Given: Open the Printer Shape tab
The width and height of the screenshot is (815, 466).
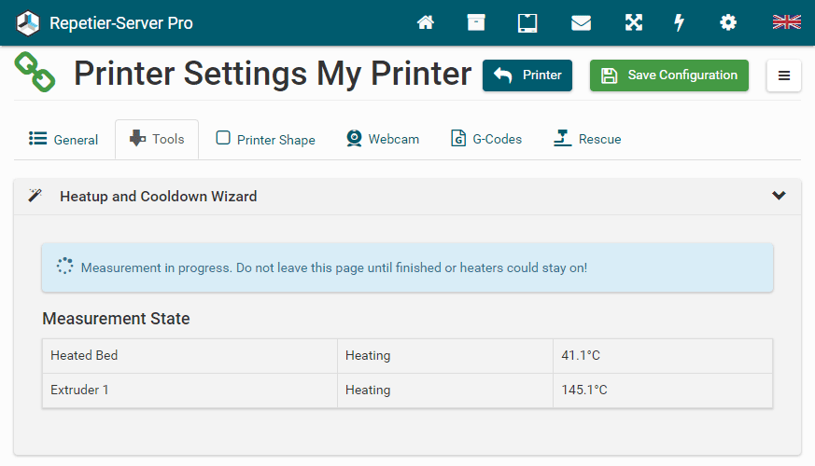Looking at the screenshot, I should click(x=266, y=140).
